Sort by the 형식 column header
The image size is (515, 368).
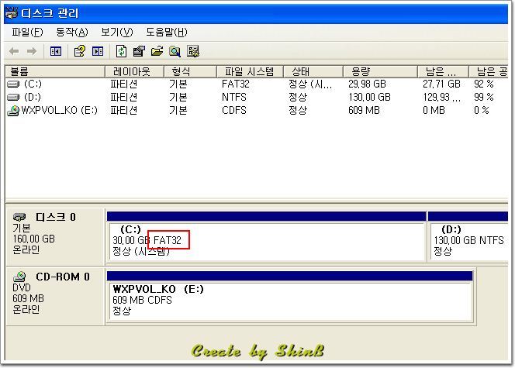(190, 71)
